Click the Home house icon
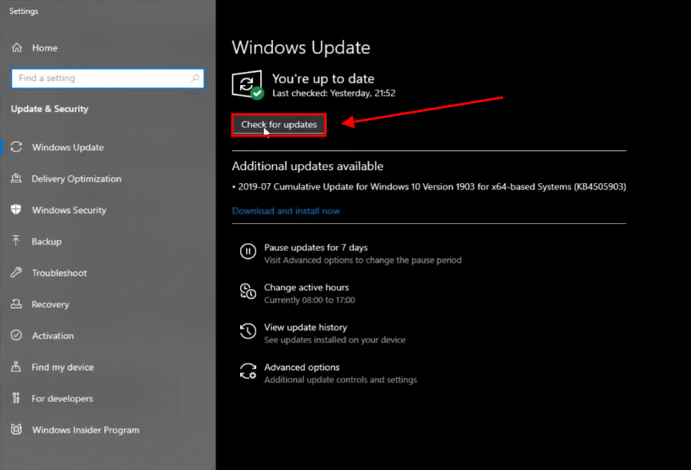 tap(17, 48)
